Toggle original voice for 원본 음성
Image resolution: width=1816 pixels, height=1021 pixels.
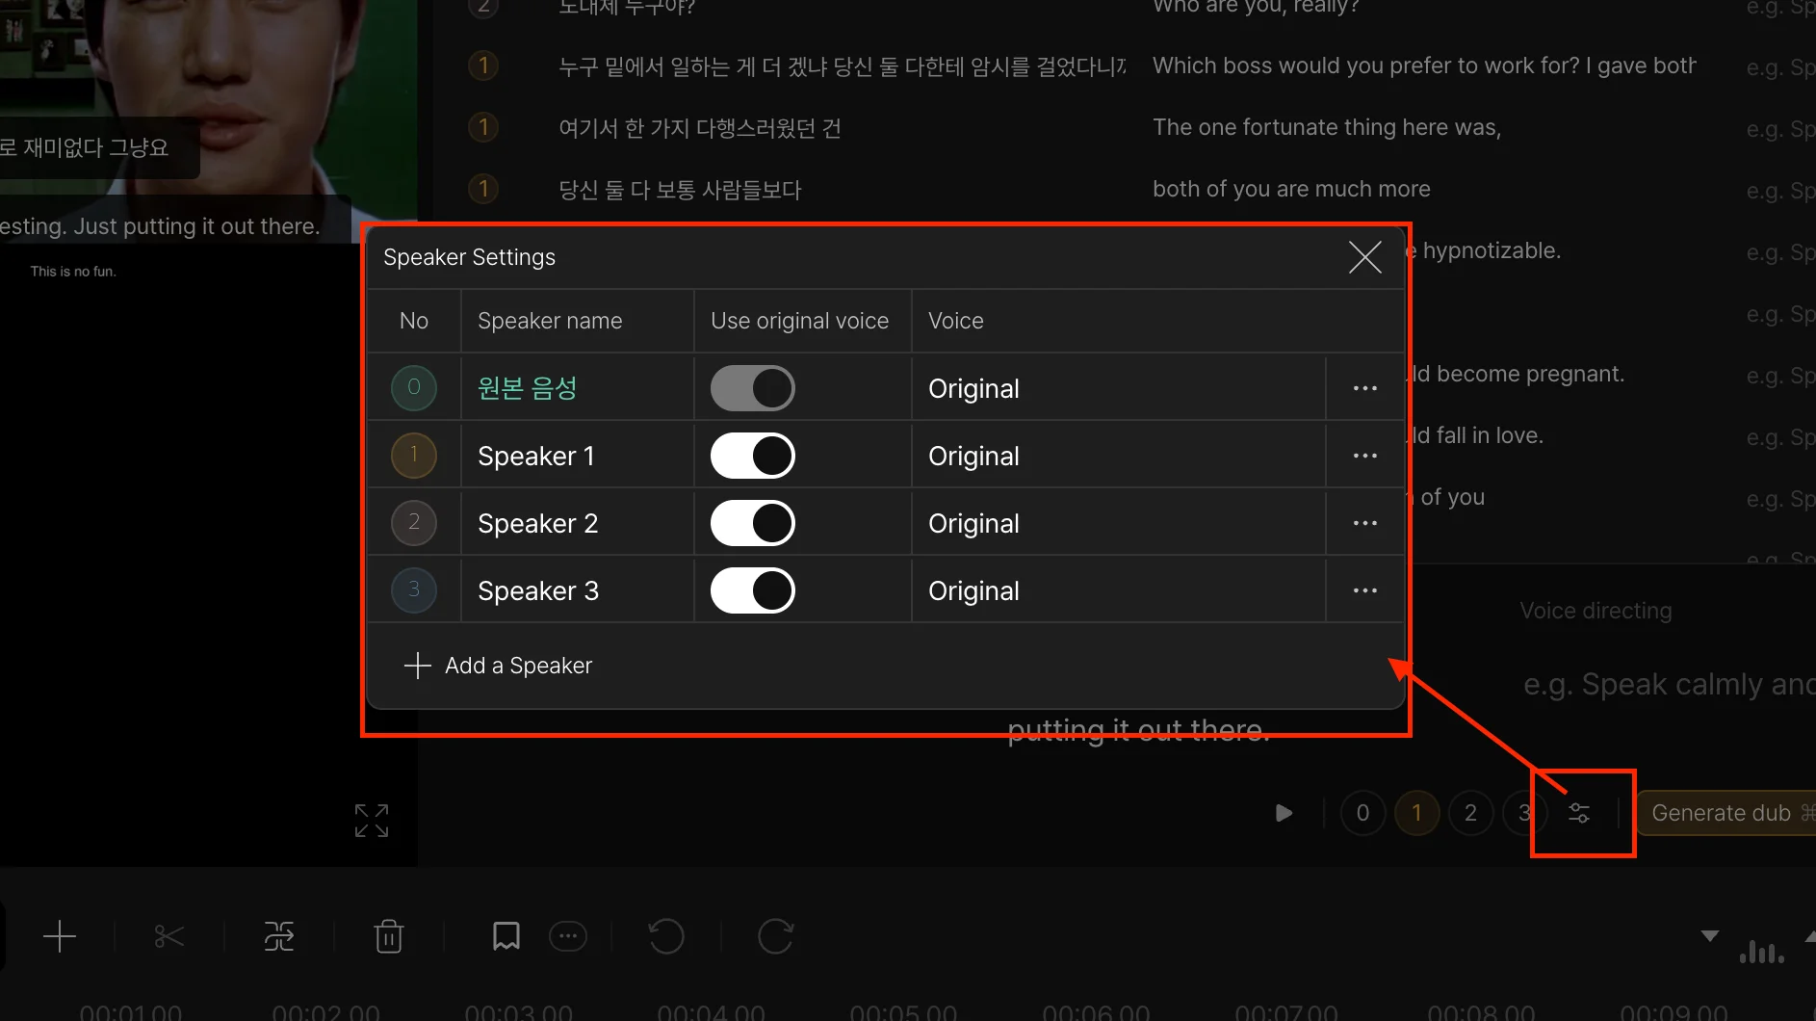click(752, 388)
